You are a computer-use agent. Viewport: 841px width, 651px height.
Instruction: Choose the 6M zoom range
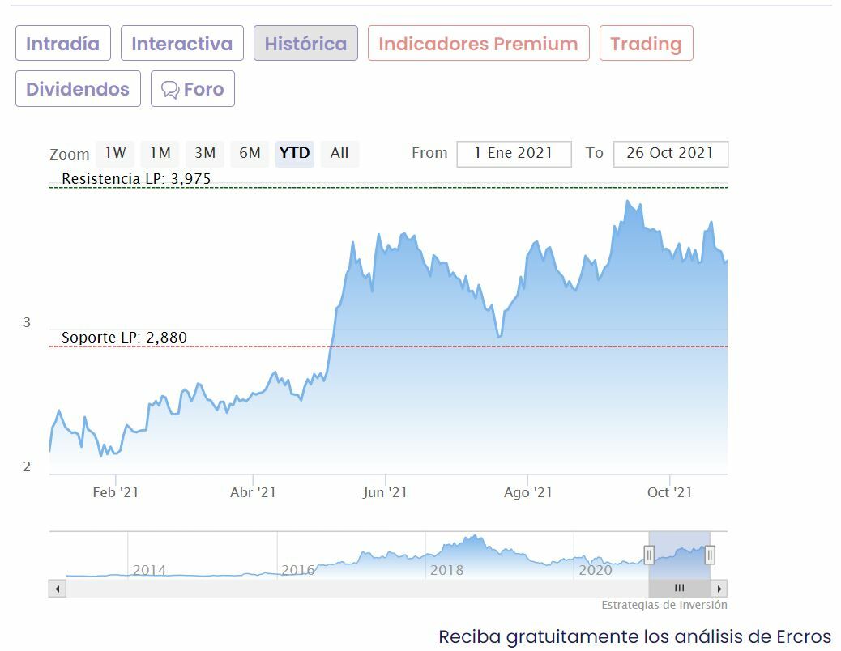point(250,153)
